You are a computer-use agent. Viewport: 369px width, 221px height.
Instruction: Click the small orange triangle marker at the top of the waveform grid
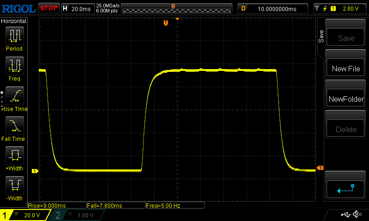178,19
